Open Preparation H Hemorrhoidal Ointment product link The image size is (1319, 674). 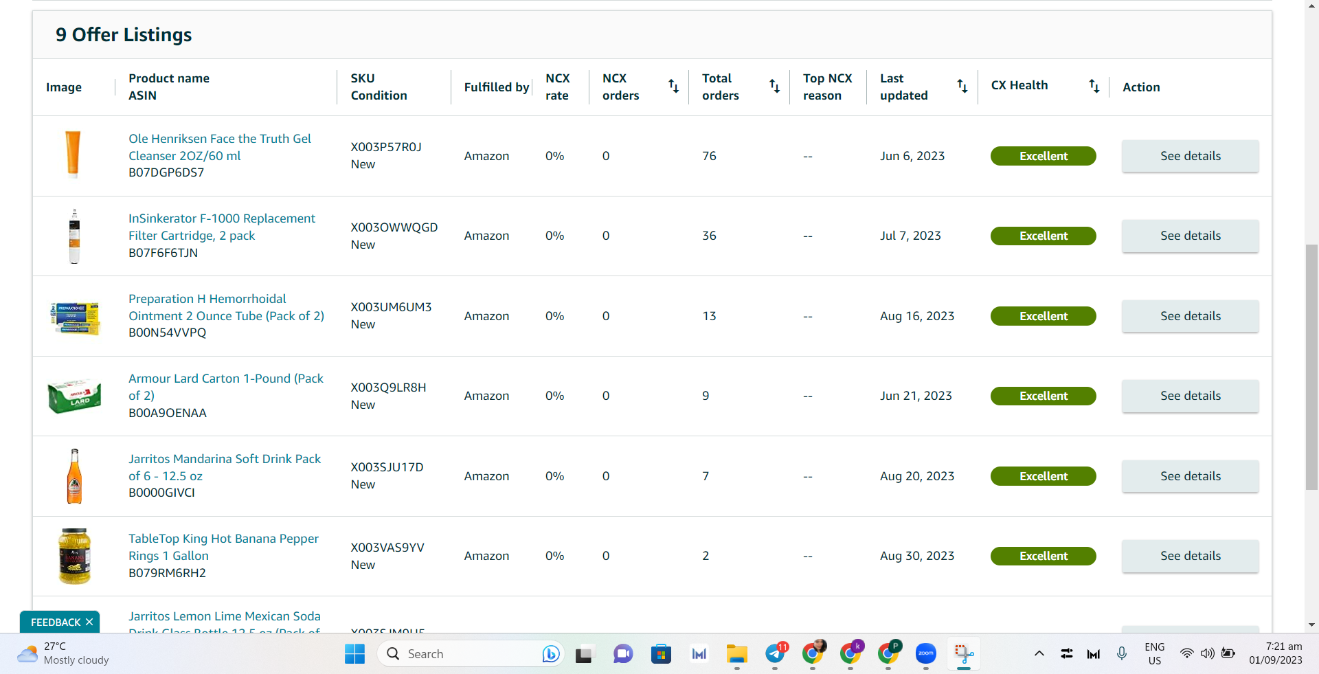pos(226,307)
